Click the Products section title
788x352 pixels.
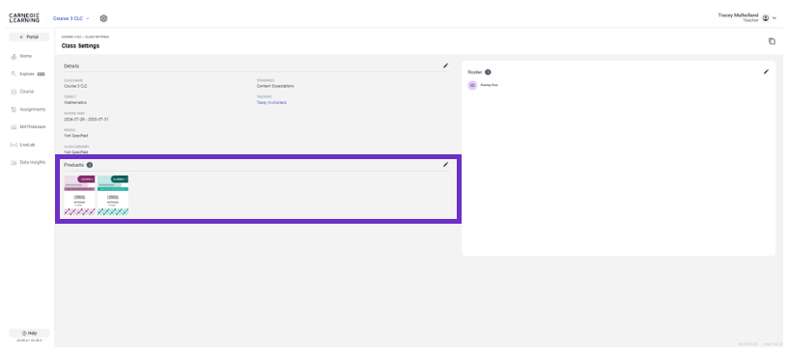tap(73, 165)
